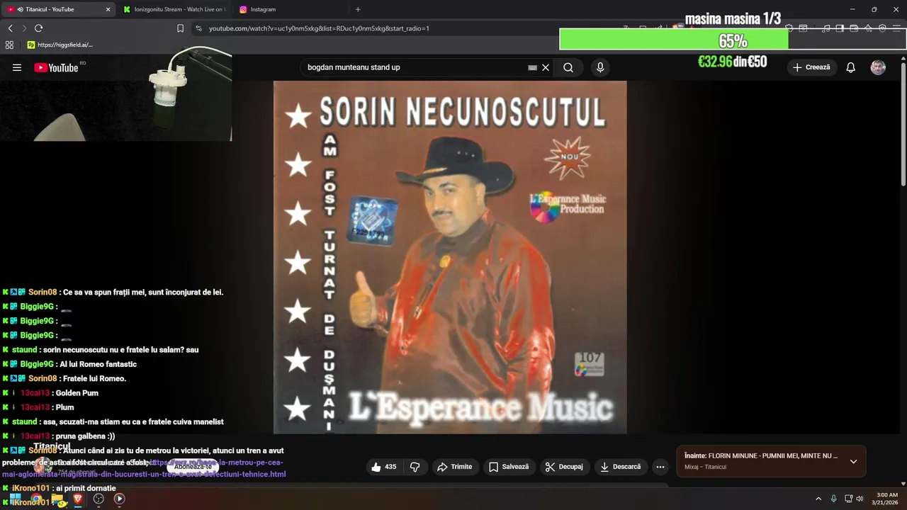Switch to the Ionizgonitu Stream tab
907x510 pixels.
pos(174,9)
